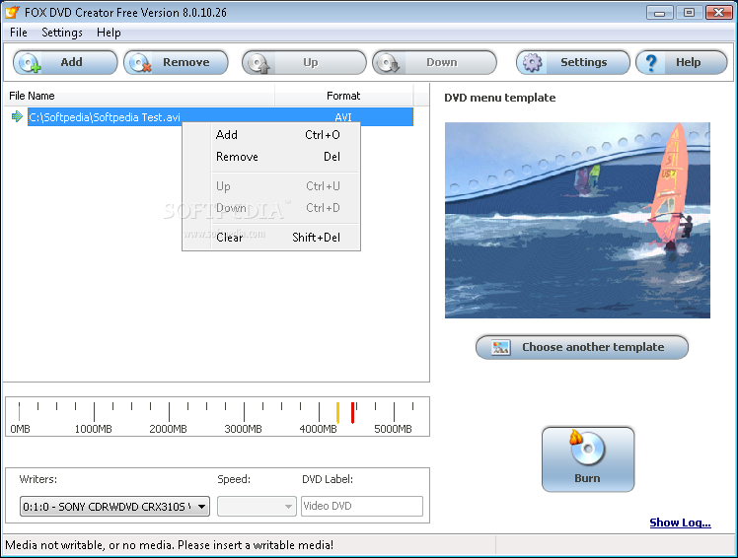
Task: Open Settings from the toolbar
Action: tap(573, 62)
